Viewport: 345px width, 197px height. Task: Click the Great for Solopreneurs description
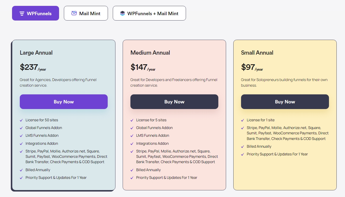coord(284,83)
